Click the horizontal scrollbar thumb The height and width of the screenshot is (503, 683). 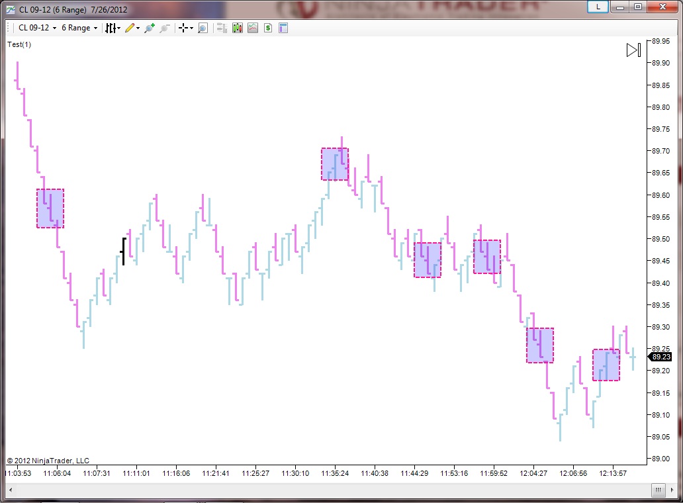click(x=658, y=490)
